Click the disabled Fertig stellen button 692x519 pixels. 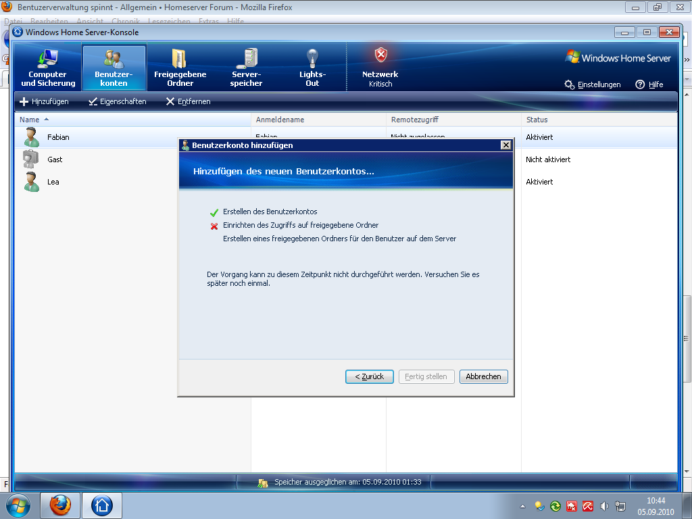coord(426,376)
